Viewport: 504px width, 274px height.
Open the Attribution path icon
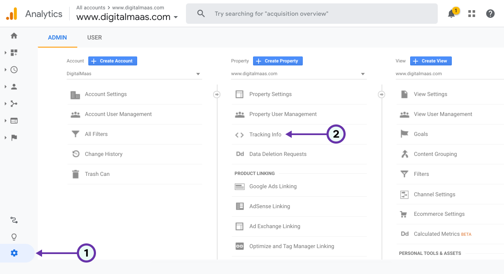click(x=14, y=220)
